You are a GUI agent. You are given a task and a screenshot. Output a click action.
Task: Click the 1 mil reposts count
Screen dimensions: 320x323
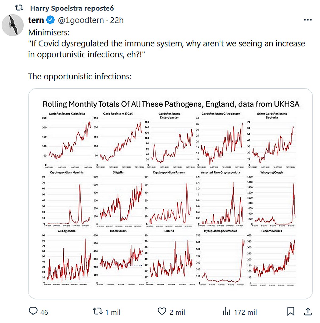pyautogui.click(x=113, y=312)
